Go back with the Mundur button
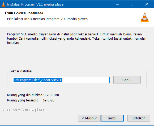The image size is (154, 126). pos(89,118)
